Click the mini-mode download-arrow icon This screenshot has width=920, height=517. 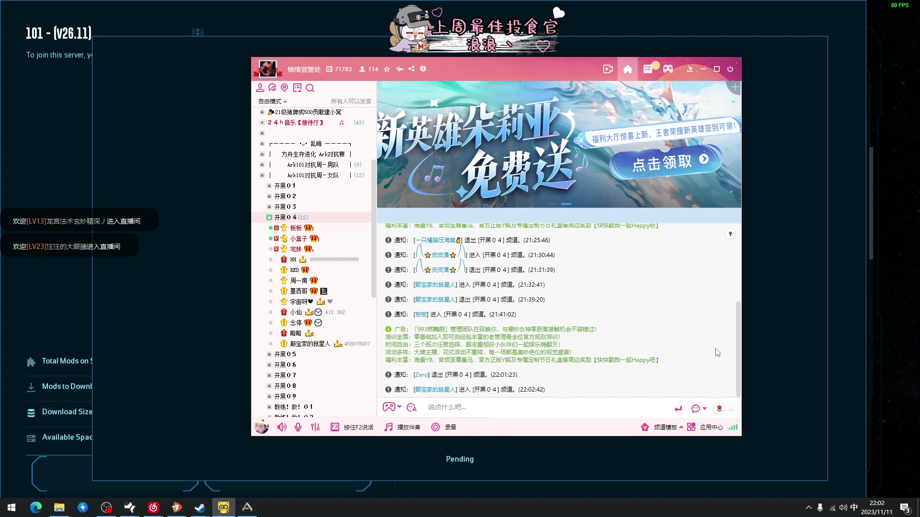coord(690,69)
